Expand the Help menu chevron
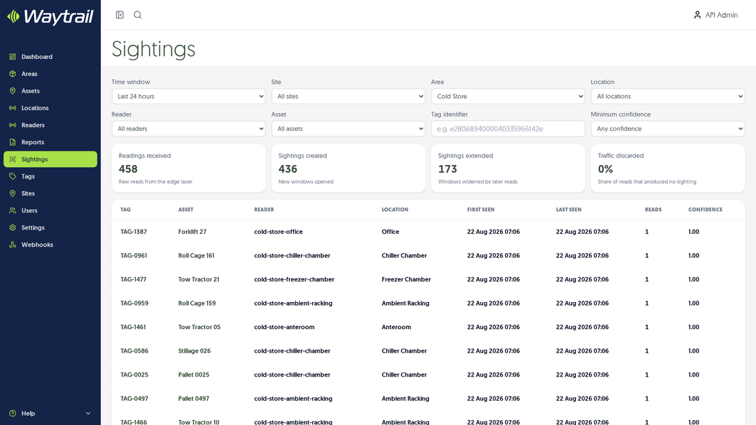Screen dimensions: 756x425 [x=88, y=414]
